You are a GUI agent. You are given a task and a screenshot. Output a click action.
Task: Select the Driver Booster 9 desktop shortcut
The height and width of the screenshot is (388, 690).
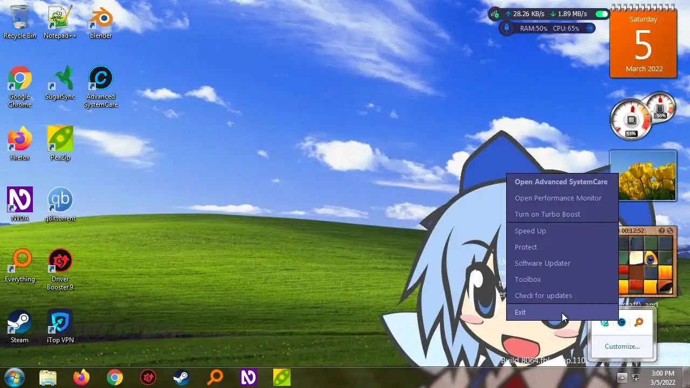coord(60,269)
